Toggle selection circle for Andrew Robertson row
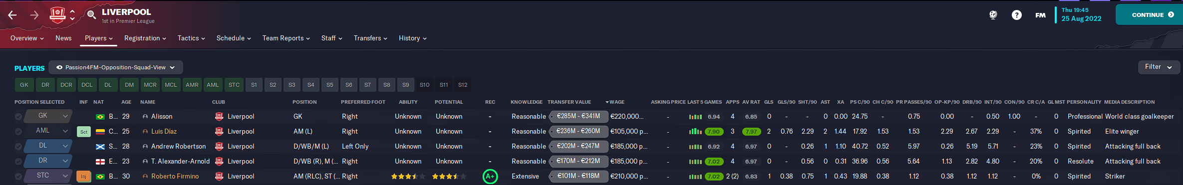Image resolution: width=1183 pixels, height=185 pixels. click(18, 147)
